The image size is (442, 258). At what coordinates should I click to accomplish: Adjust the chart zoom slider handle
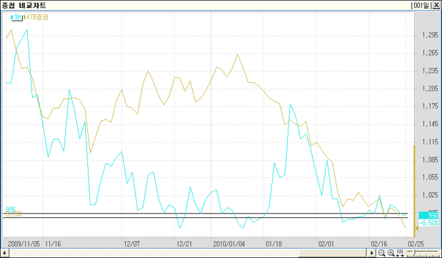click(414, 252)
